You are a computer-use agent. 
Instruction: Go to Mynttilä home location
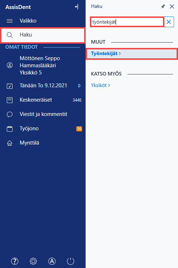coord(43,143)
